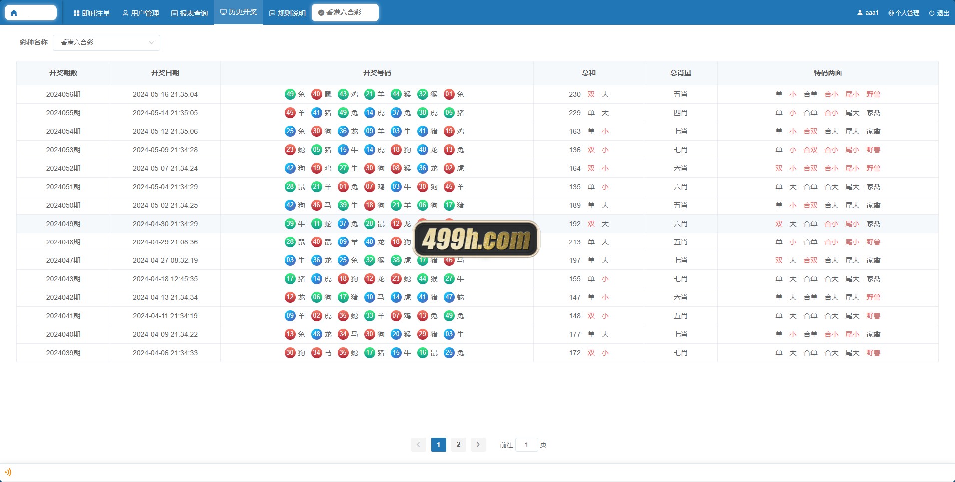Open the 即时注单 menu
This screenshot has height=482, width=955.
pos(92,13)
